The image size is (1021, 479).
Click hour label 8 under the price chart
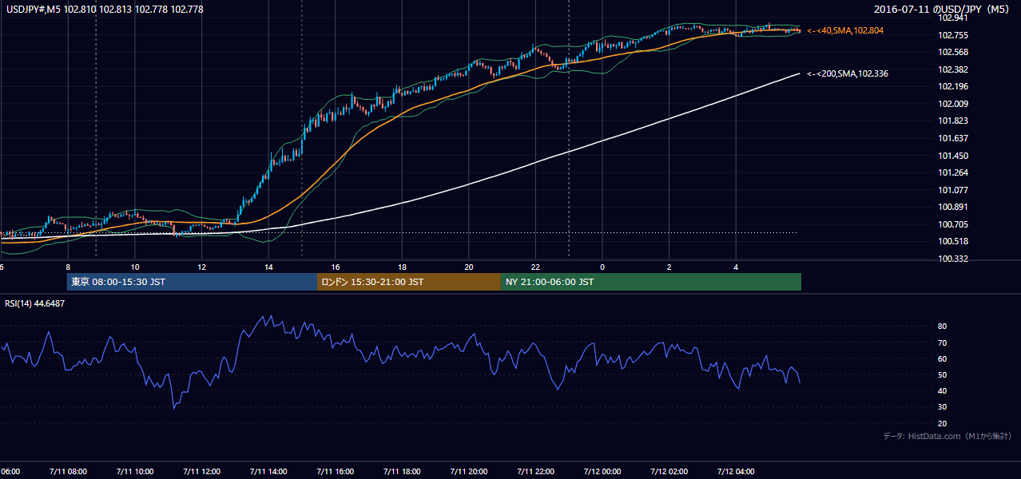click(x=68, y=267)
